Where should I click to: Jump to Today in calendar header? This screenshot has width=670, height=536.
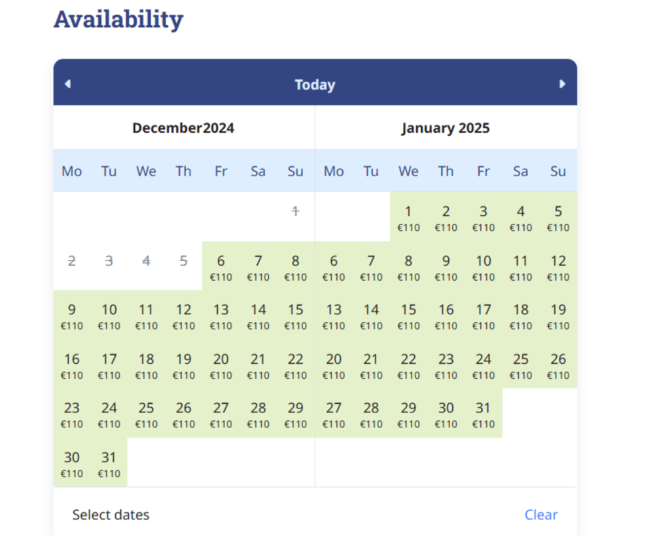[x=315, y=84]
